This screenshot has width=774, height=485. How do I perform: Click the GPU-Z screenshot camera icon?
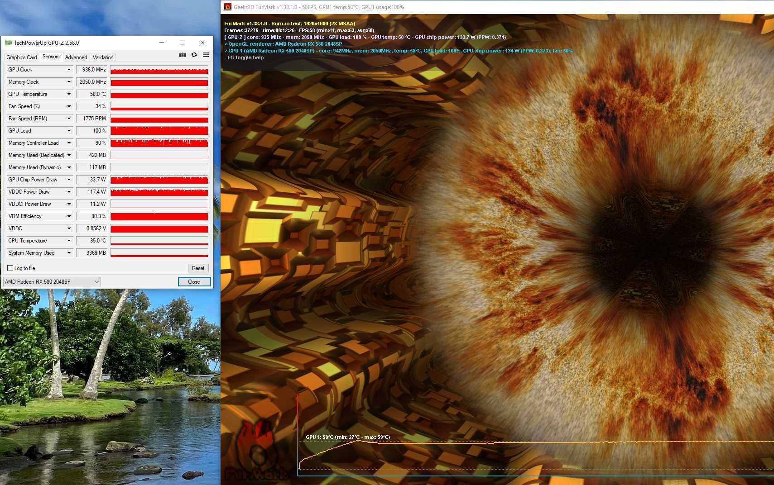[x=182, y=55]
